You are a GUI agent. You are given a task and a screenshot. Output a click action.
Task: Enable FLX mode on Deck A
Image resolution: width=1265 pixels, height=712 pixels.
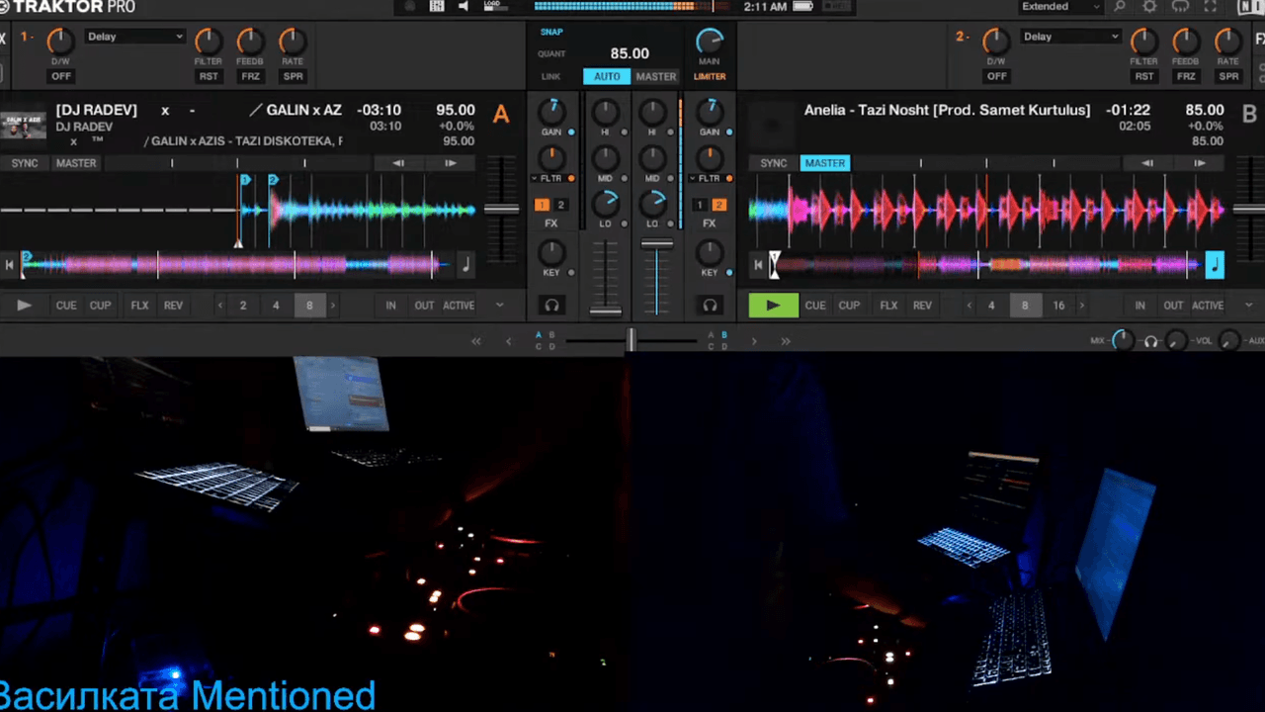click(139, 306)
